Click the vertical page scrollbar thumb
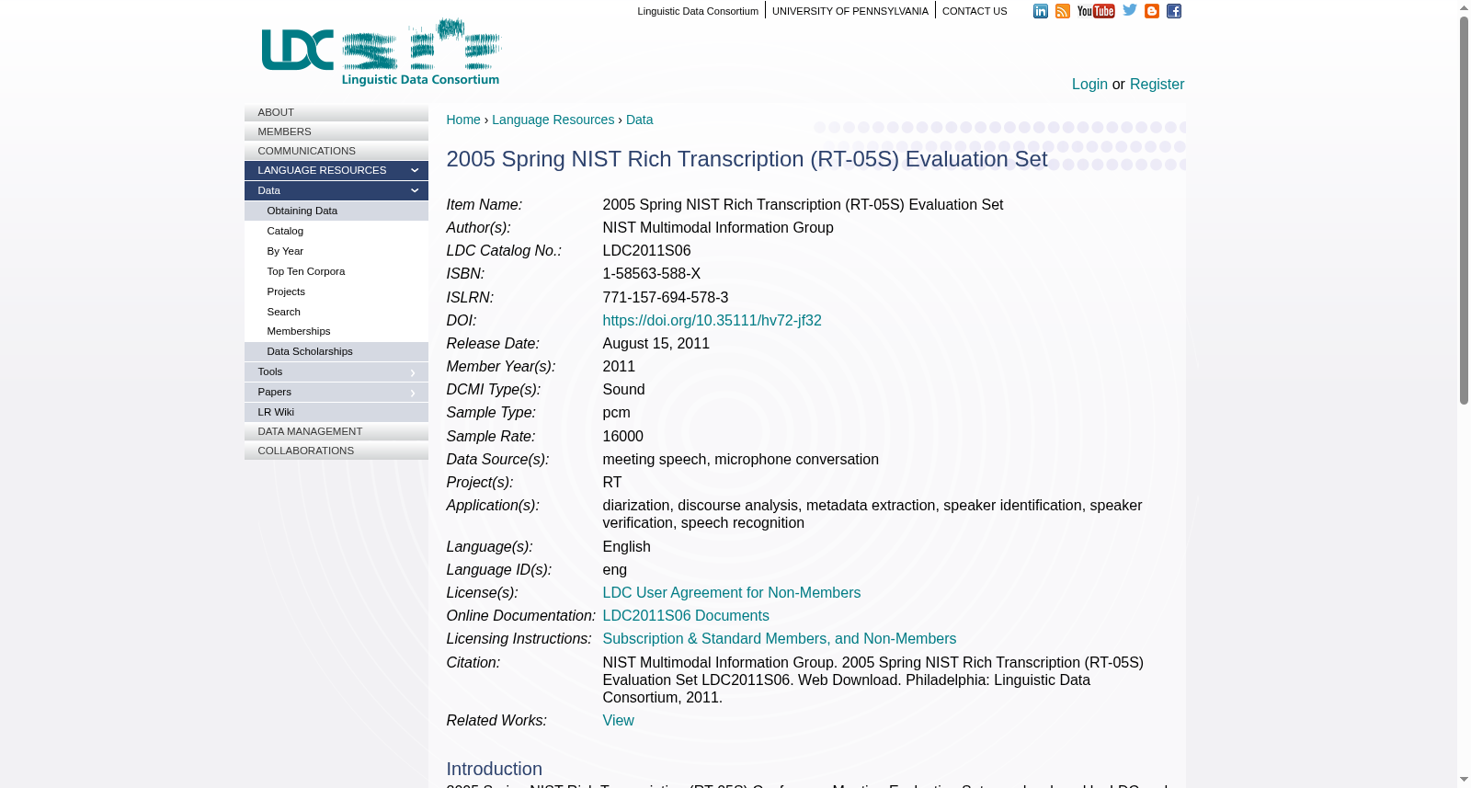Viewport: 1471px width, 788px height. tap(1464, 211)
